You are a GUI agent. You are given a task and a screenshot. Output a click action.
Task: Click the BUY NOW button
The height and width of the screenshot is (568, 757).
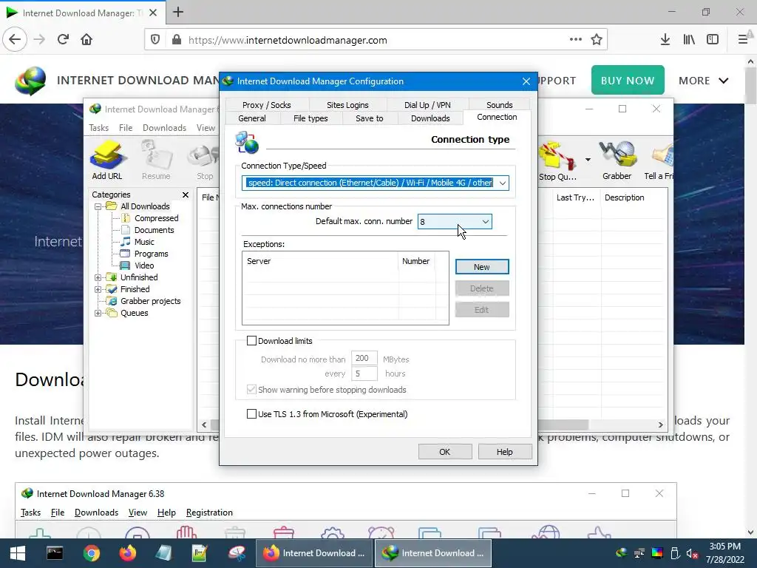pos(628,80)
